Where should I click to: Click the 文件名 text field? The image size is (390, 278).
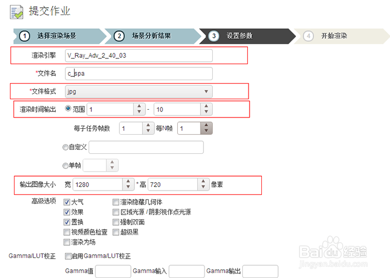[x=139, y=74]
